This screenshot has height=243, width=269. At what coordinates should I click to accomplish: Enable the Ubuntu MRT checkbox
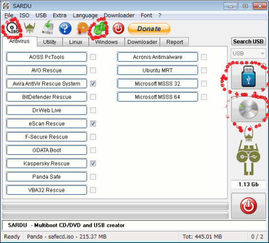click(x=204, y=70)
